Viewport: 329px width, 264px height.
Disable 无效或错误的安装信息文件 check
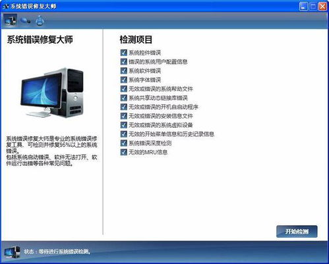click(x=124, y=116)
